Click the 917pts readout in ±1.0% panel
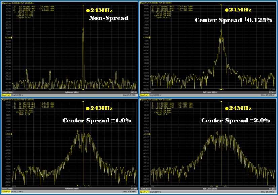Image resolution: width=278 pixels, height=195 pixels. 134,189
